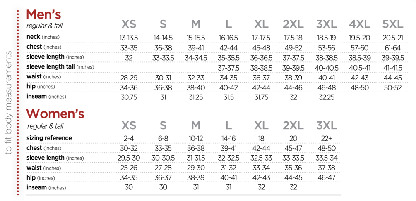Click men's chest value 61-64

point(393,48)
